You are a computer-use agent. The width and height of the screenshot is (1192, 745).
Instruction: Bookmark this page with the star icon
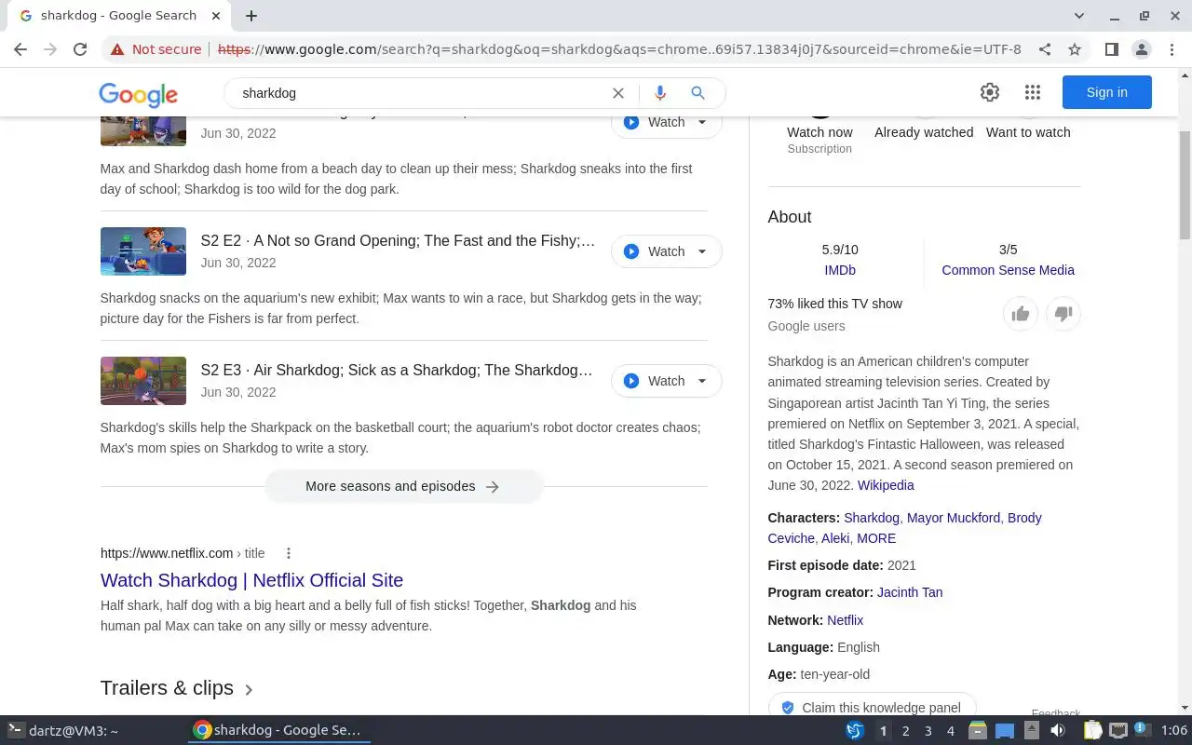click(x=1075, y=49)
